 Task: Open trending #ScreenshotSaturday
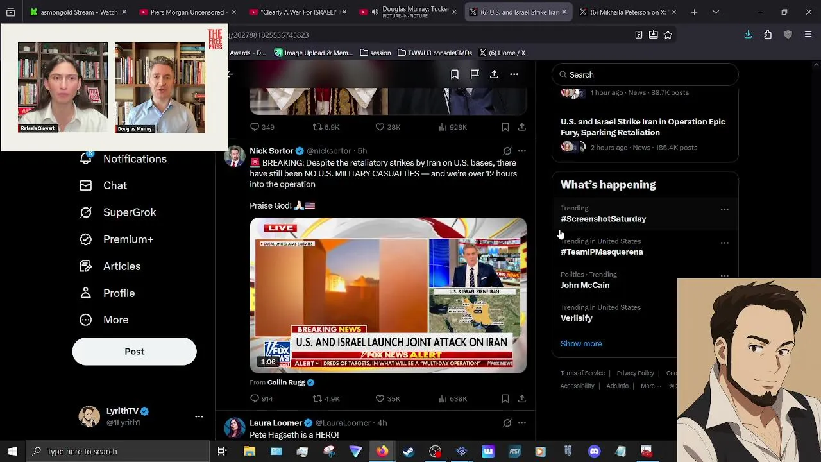click(603, 219)
